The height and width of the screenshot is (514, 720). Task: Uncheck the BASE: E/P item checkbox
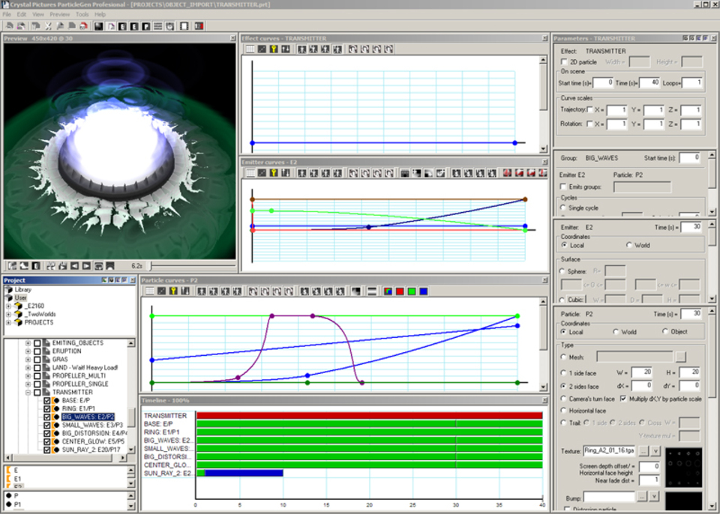[47, 401]
